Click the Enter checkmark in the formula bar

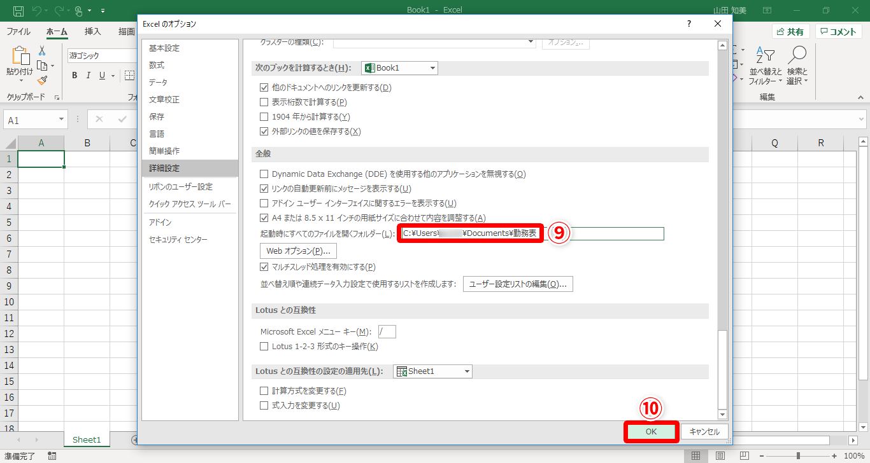pyautogui.click(x=122, y=119)
